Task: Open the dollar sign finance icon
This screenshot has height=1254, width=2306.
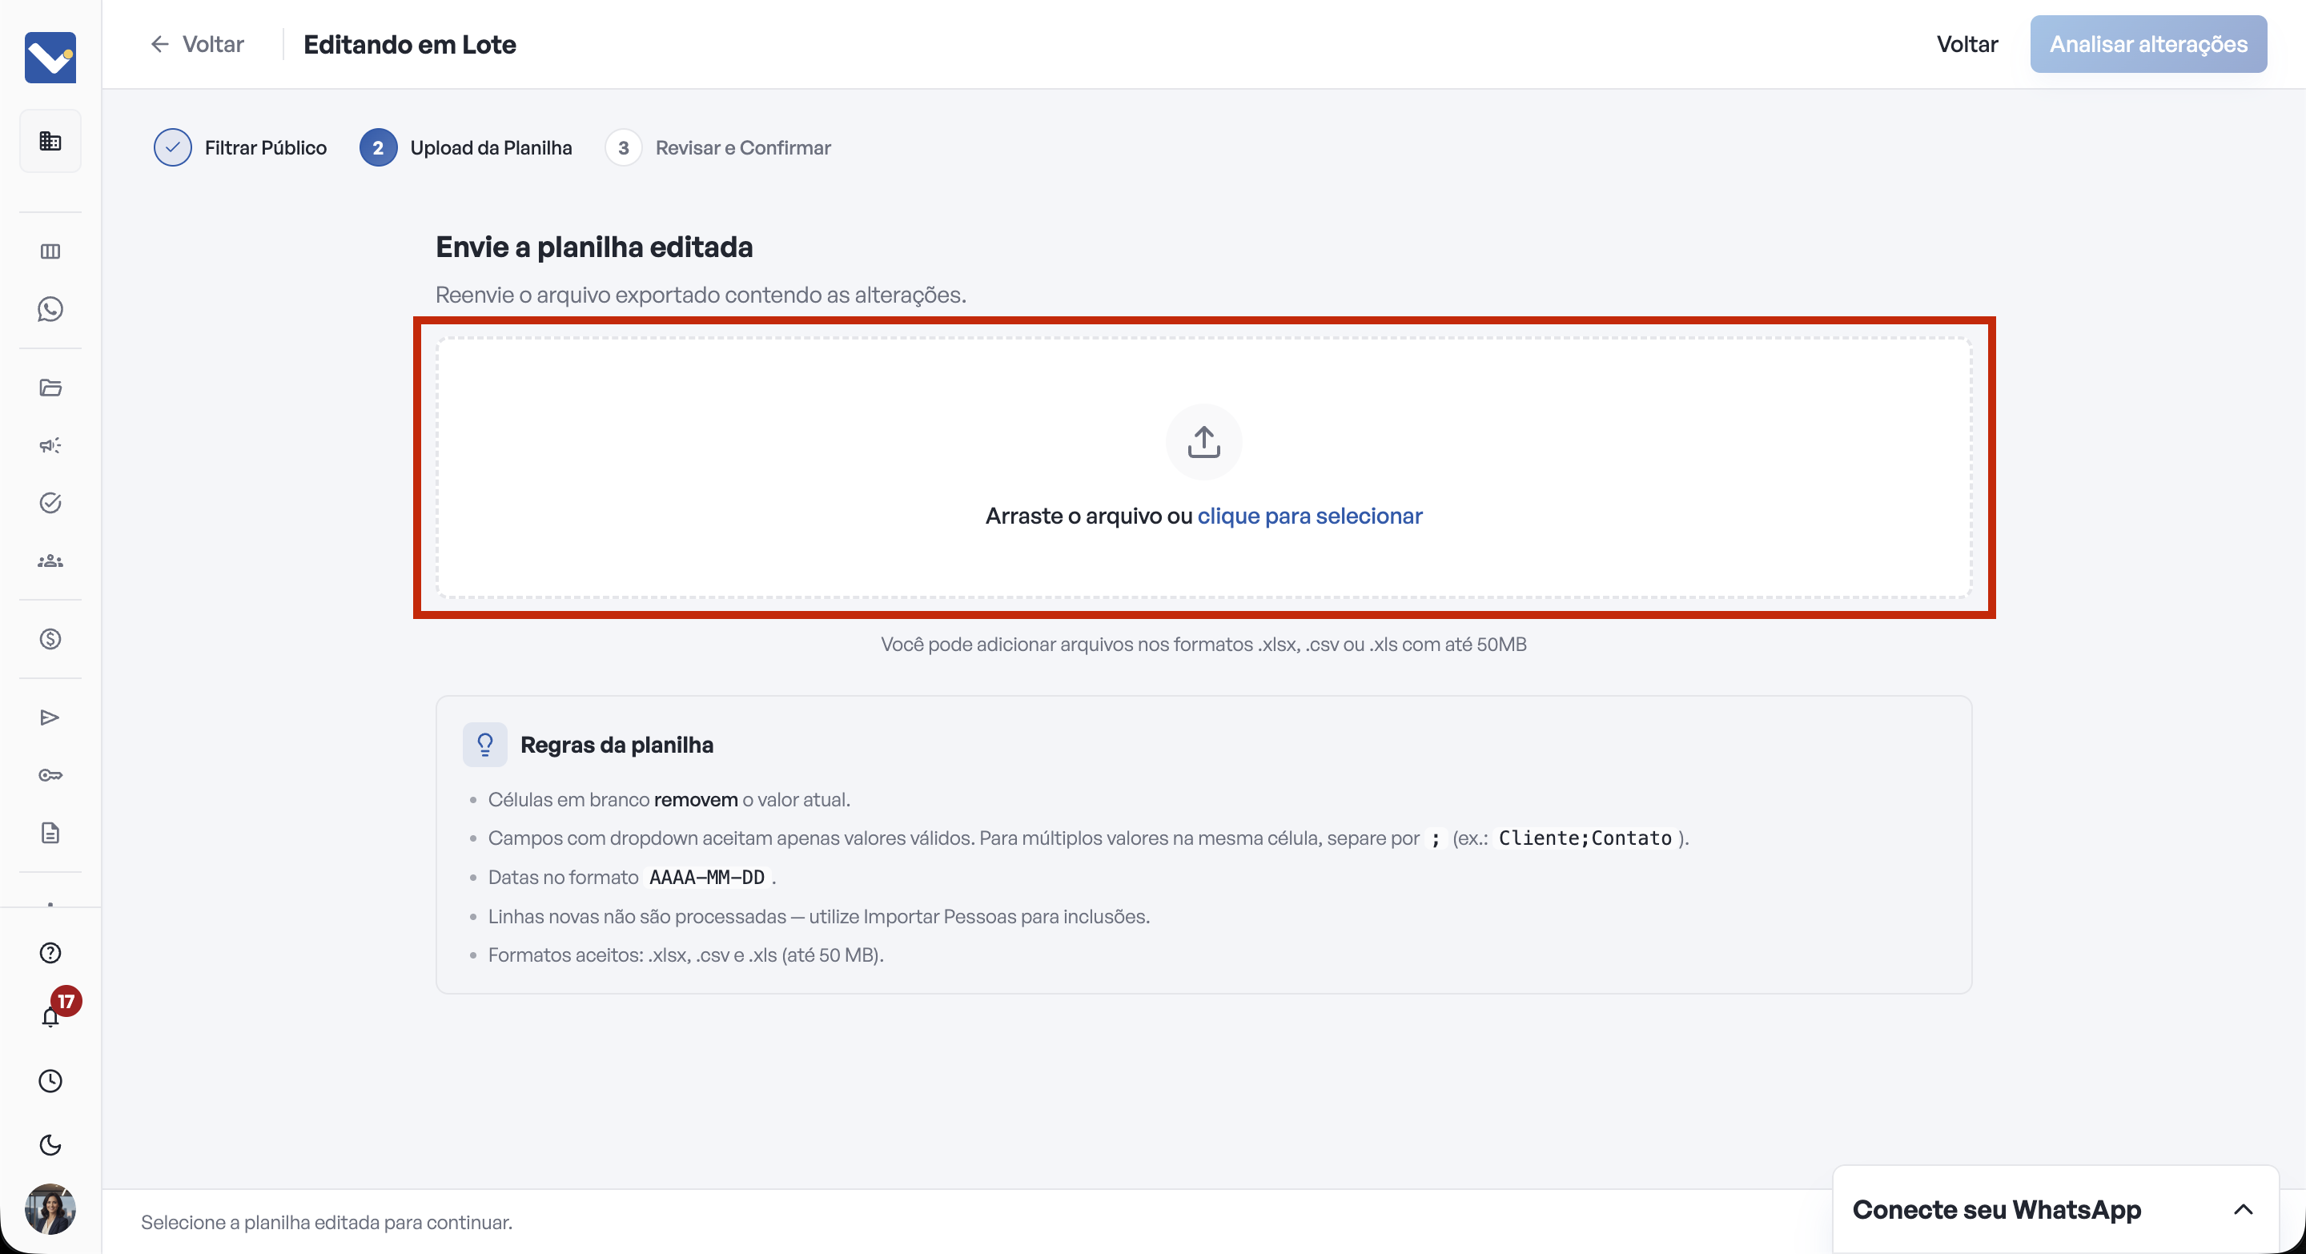Action: click(x=50, y=639)
